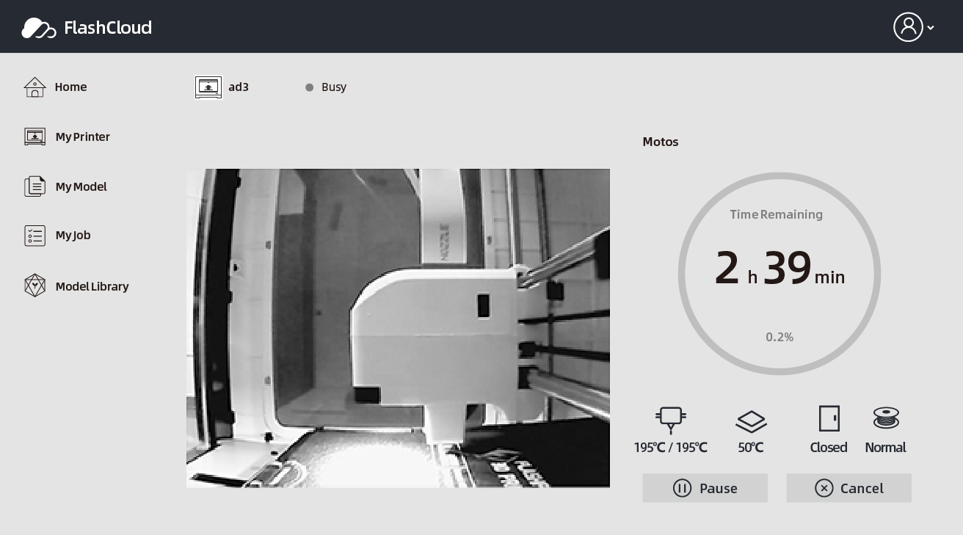
Task: Click the extruder temperature icon showing 195℃
Action: pyautogui.click(x=670, y=420)
